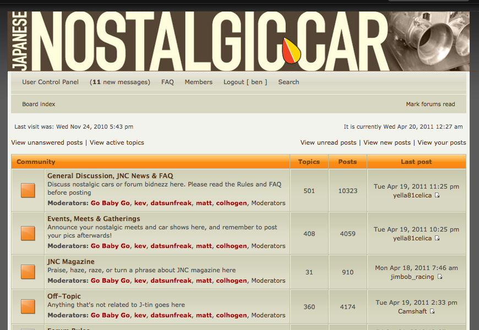Open matt moderator in JNC Magazine row
This screenshot has width=479, height=330.
204,280
